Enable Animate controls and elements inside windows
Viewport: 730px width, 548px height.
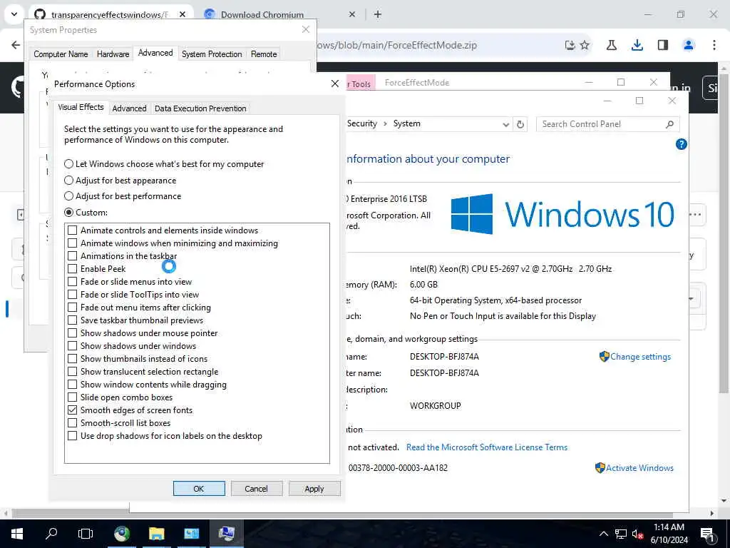coord(72,230)
